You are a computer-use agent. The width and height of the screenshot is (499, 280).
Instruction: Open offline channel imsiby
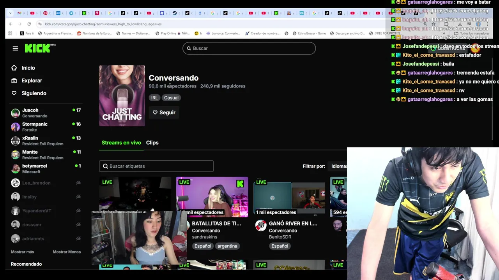pyautogui.click(x=46, y=197)
